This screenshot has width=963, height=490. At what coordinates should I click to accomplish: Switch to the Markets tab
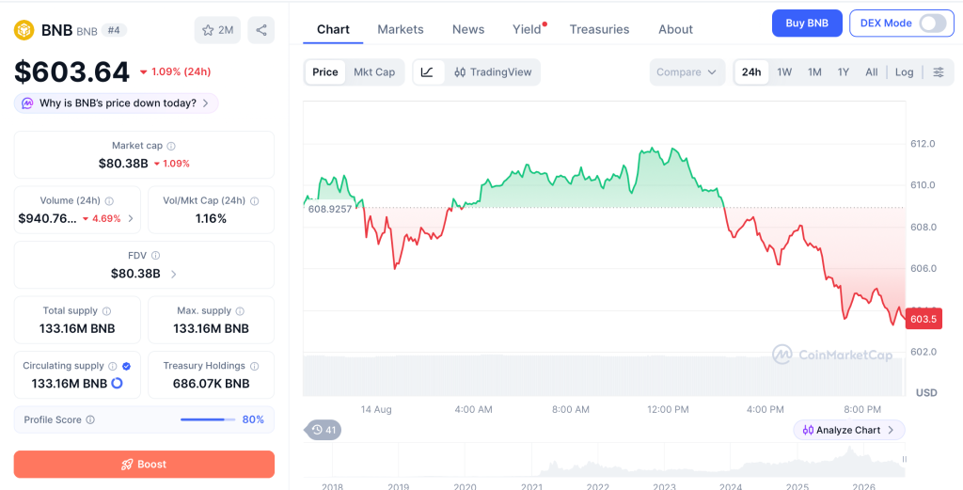pyautogui.click(x=401, y=29)
